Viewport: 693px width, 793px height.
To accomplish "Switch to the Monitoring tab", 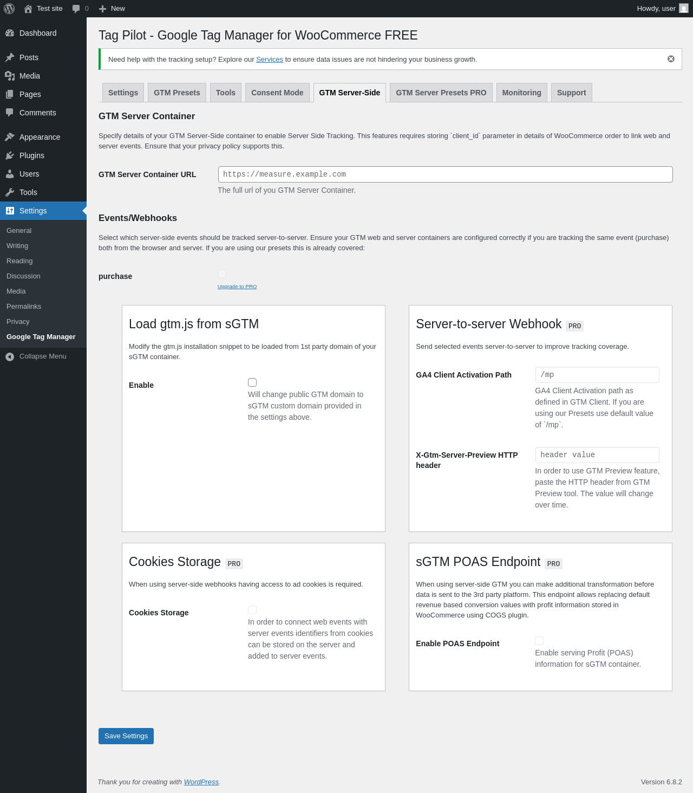I will tap(522, 93).
